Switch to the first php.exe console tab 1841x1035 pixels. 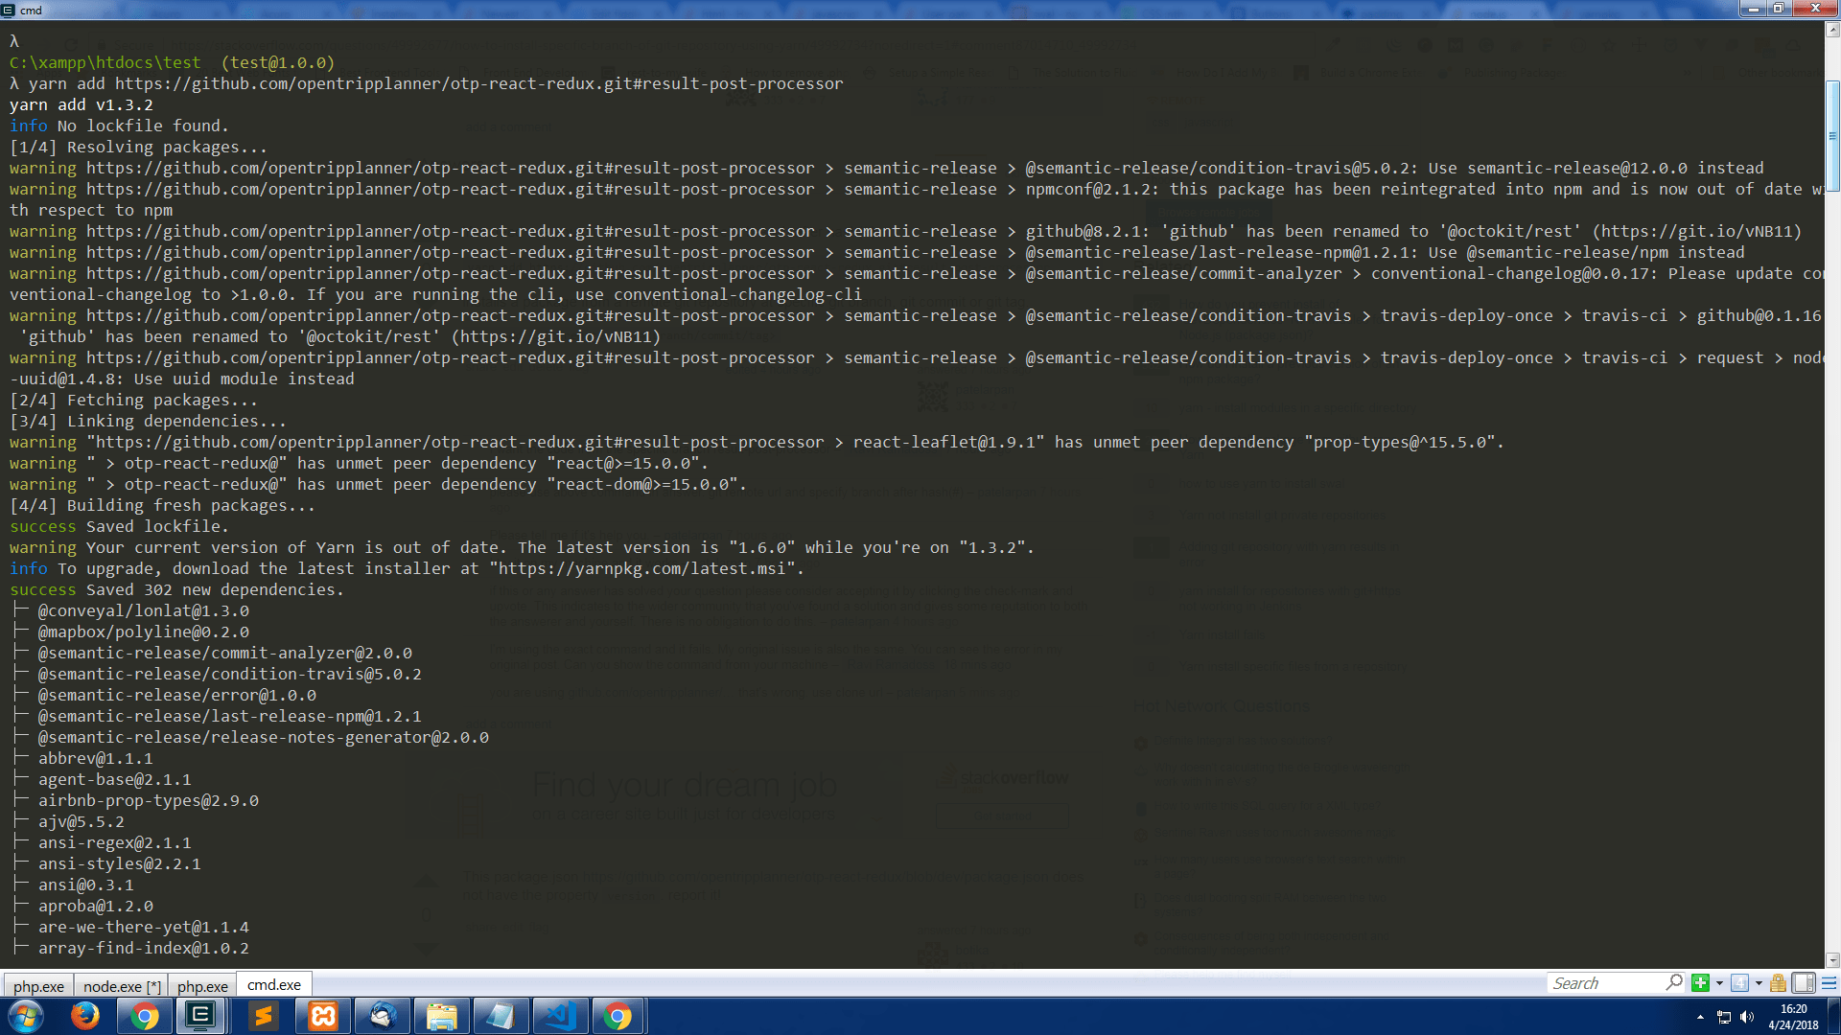pyautogui.click(x=37, y=985)
